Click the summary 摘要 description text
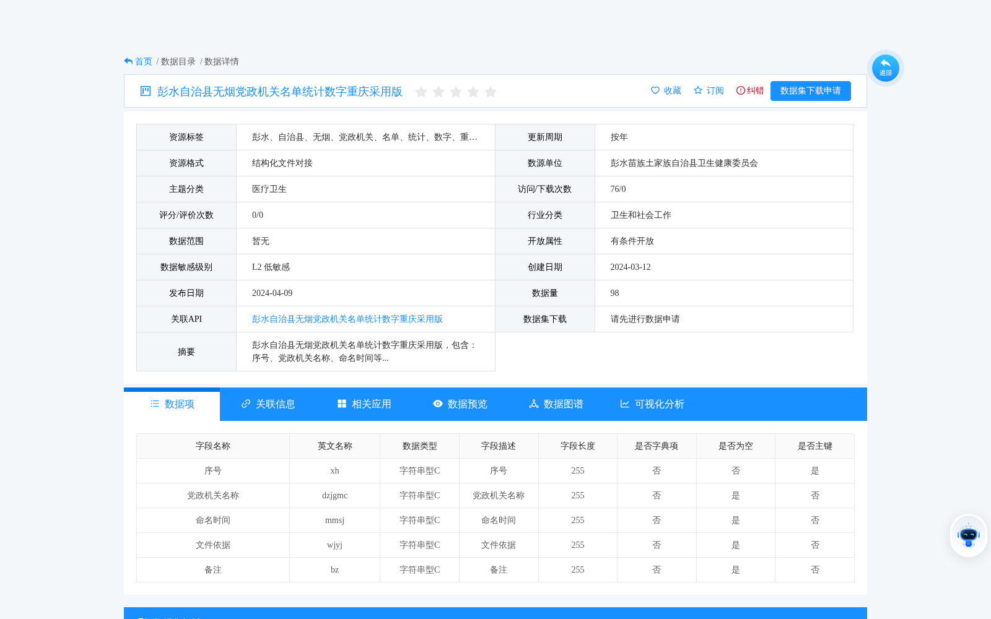 (364, 352)
